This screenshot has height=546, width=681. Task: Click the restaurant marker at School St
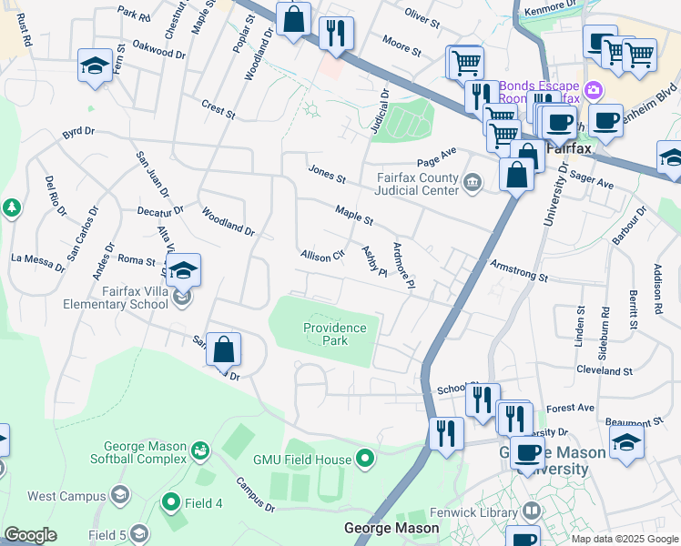(483, 401)
